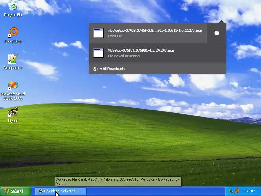Click the mb3-setup exe file icon
261x196 pixels.
tap(99, 33)
